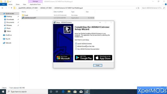
Task: Open Network in navigation pane
Action: [8, 43]
